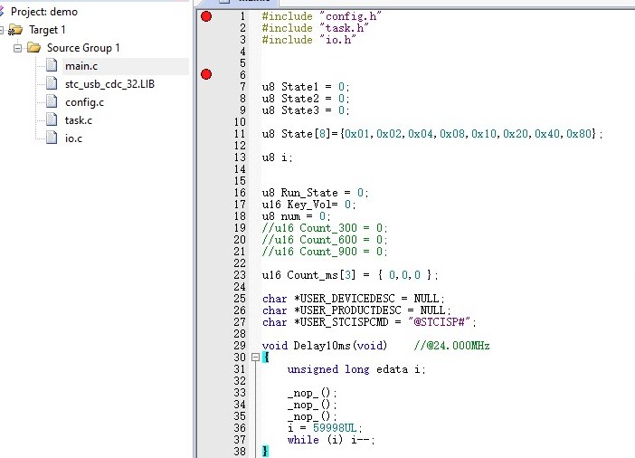Click the Project: demo root label
The height and width of the screenshot is (458, 635).
coord(44,12)
